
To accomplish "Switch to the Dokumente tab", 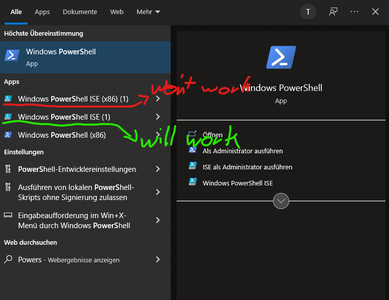I will tap(80, 12).
